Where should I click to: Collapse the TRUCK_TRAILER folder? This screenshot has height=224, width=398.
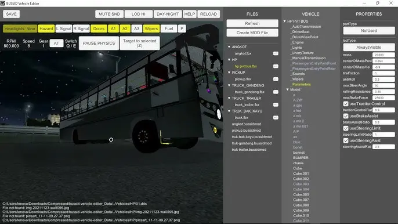[x=229, y=98]
